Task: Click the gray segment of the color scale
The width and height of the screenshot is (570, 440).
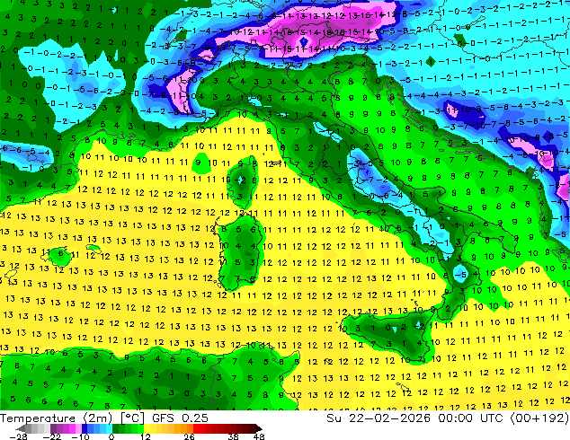Action: tap(38, 428)
